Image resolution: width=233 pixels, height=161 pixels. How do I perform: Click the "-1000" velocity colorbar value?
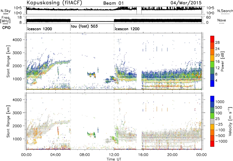pyautogui.click(x=221, y=141)
